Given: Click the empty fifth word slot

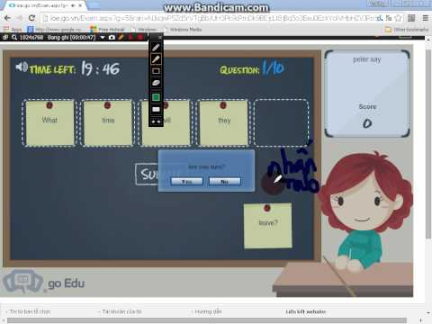Looking at the screenshot, I should click(281, 123).
